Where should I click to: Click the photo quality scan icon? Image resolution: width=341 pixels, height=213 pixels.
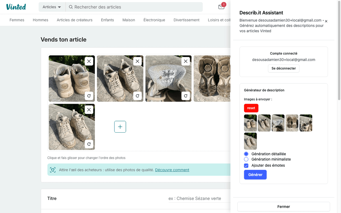tap(53, 170)
